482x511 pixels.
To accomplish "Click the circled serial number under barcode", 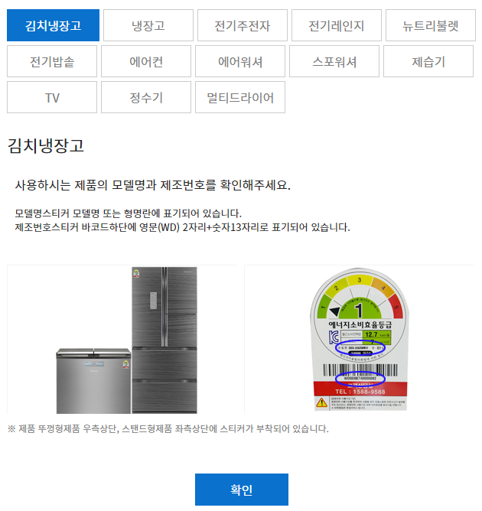I will (x=360, y=379).
